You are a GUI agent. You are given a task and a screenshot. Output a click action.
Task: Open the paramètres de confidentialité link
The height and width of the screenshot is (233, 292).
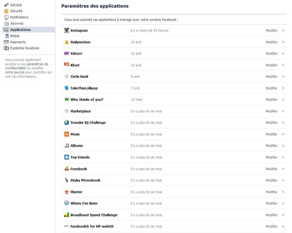point(26,66)
